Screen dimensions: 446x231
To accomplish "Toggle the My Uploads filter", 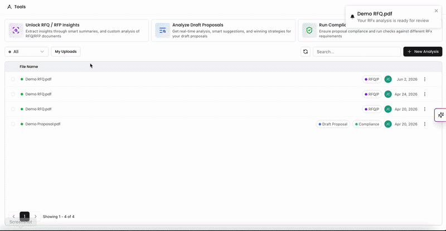I will point(66,52).
